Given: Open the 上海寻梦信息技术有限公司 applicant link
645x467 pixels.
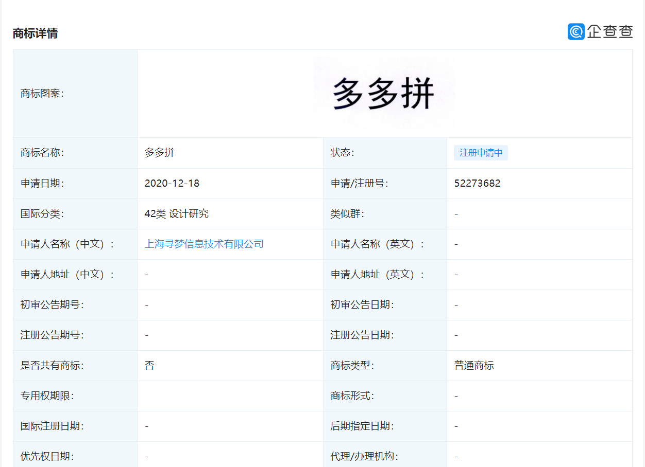Looking at the screenshot, I should coord(204,244).
